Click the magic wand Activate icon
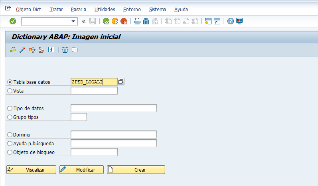 point(22,50)
